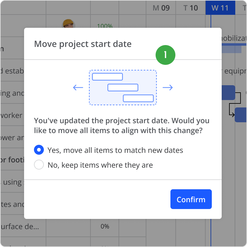Click the "Move project start date" dialog title

coord(83,44)
